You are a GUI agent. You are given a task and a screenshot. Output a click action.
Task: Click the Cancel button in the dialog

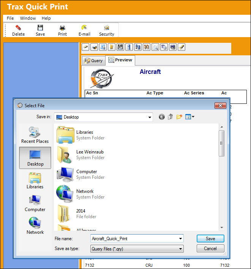tap(210, 249)
